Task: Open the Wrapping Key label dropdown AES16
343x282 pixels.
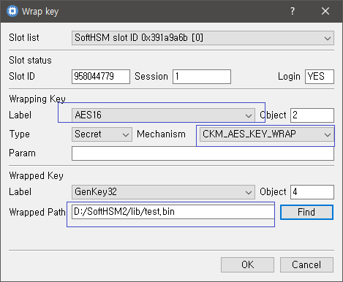Action: (163, 115)
